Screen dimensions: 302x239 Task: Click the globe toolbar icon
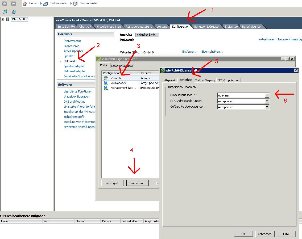click(14, 12)
